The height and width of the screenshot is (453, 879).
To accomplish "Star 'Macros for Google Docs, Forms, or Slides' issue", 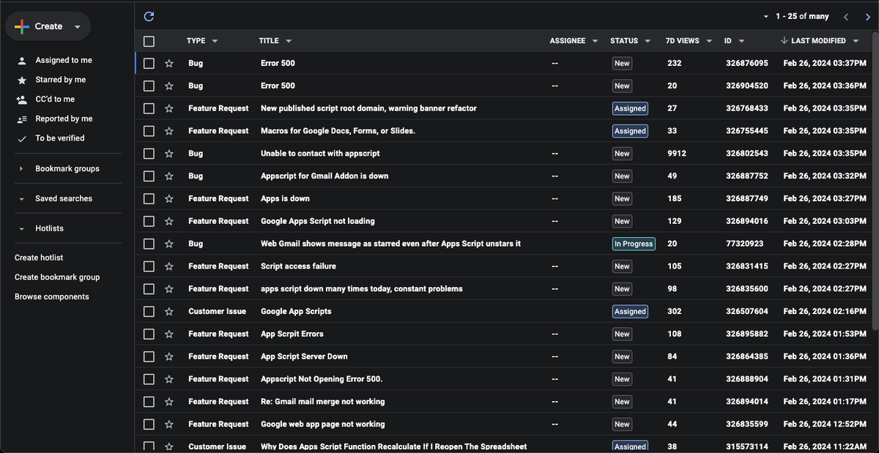I will coord(169,131).
